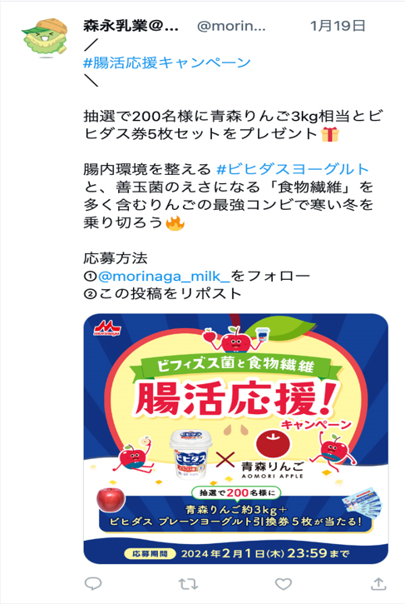Open hashtag #ビヒダスヨーグルト
The height and width of the screenshot is (604, 405).
pyautogui.click(x=293, y=169)
